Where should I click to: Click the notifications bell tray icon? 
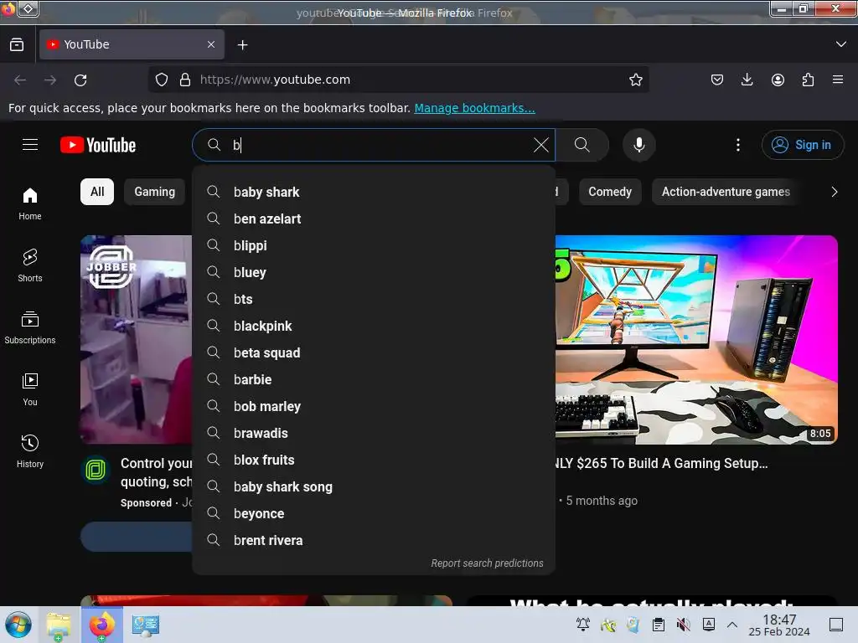pos(583,625)
